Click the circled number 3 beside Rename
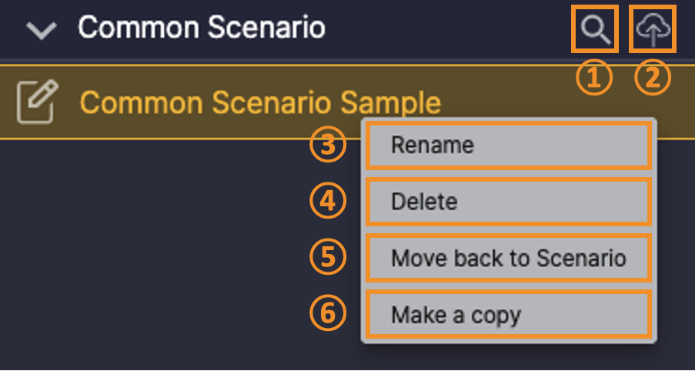 [328, 145]
